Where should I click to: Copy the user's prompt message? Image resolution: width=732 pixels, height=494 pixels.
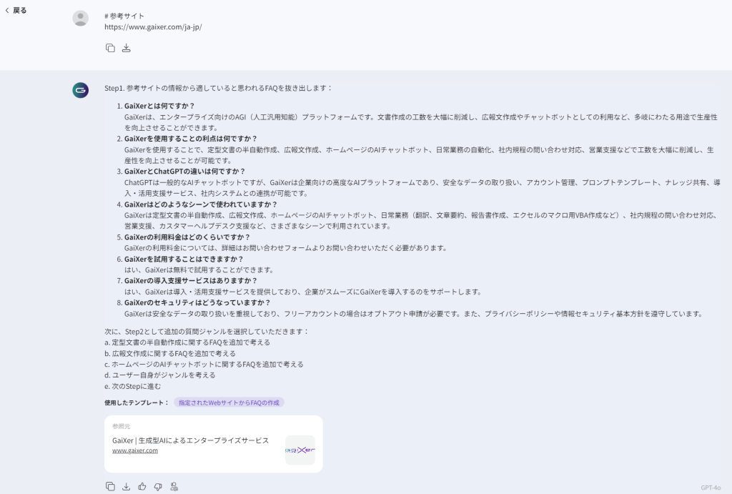point(110,48)
